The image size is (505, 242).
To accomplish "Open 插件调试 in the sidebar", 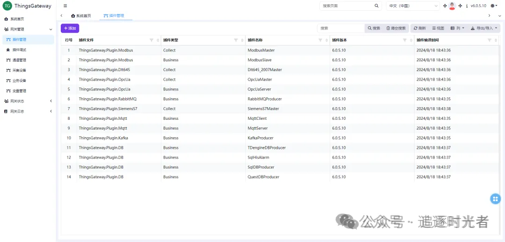I will [28, 50].
